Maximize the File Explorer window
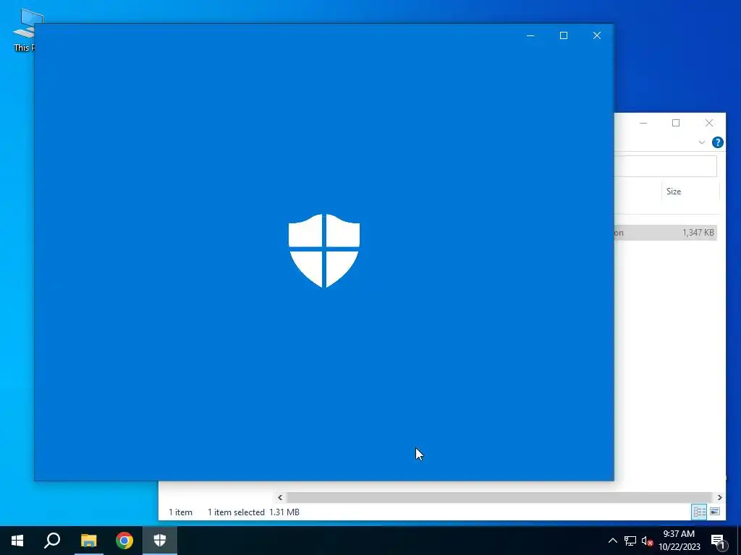This screenshot has width=741, height=555. [676, 123]
